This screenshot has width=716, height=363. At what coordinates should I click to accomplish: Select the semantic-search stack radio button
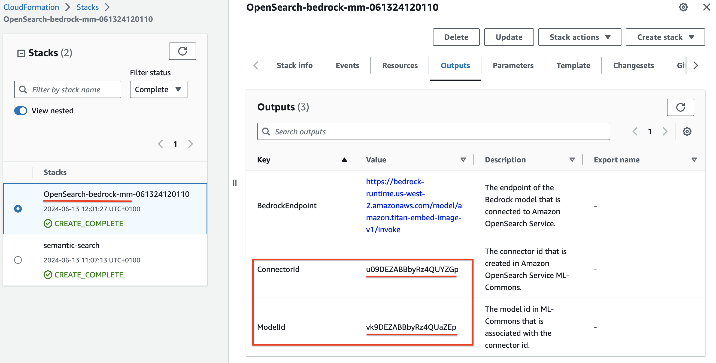tap(18, 260)
